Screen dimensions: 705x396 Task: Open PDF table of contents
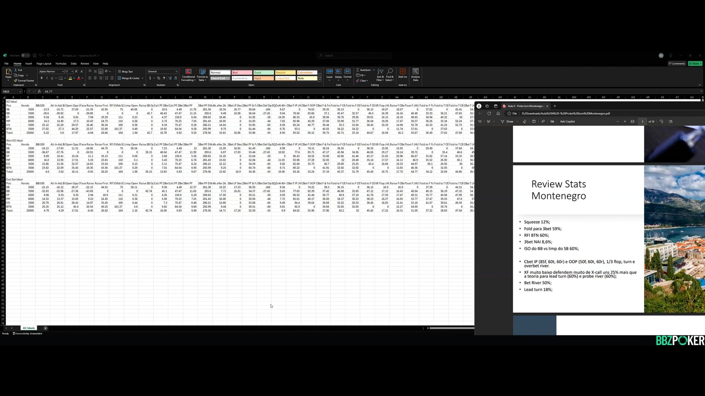[x=480, y=122]
